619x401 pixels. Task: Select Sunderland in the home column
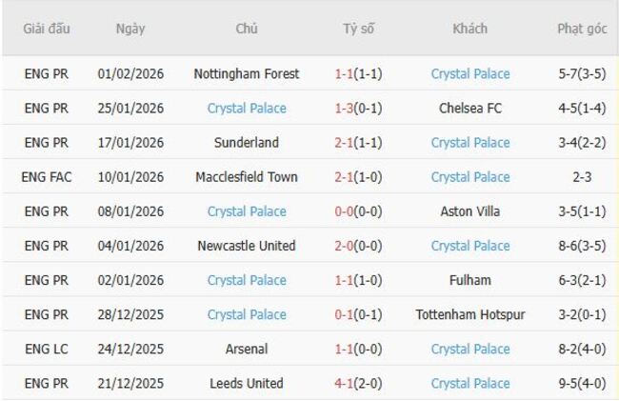coord(247,143)
